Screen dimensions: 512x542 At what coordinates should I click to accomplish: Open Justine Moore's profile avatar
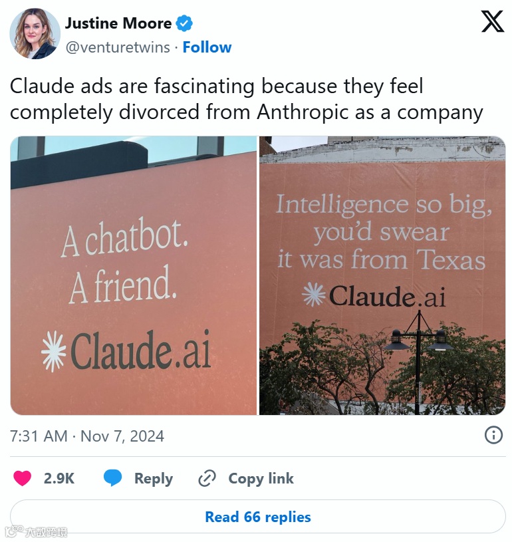coord(35,33)
